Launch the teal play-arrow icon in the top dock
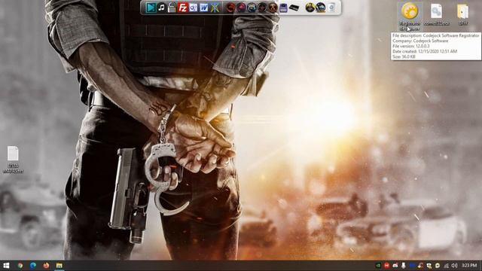This screenshot has height=271, width=482. [x=151, y=8]
